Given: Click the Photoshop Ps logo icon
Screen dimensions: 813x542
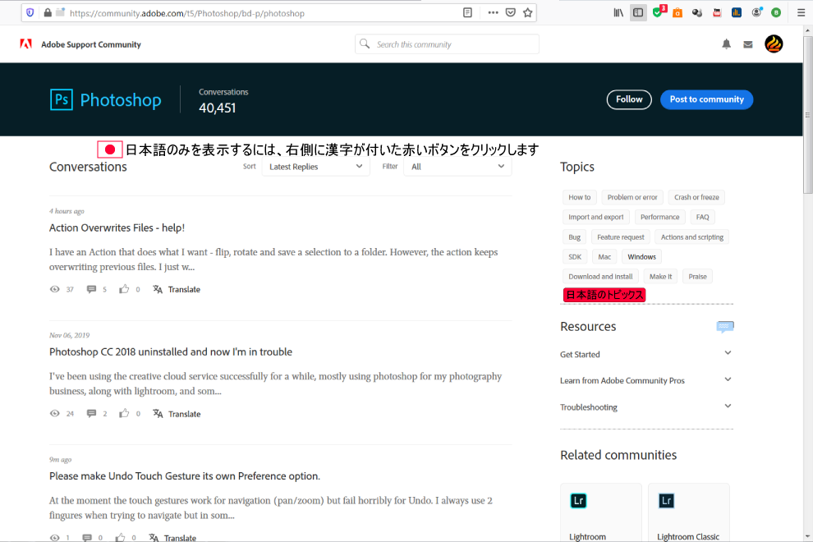Looking at the screenshot, I should [x=62, y=99].
